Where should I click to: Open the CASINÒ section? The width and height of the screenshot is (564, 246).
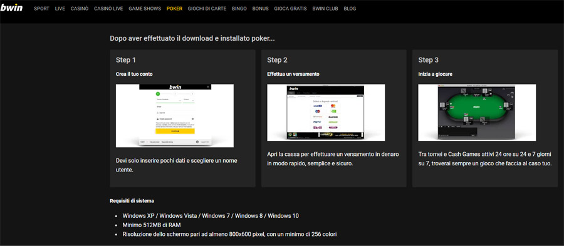[80, 9]
